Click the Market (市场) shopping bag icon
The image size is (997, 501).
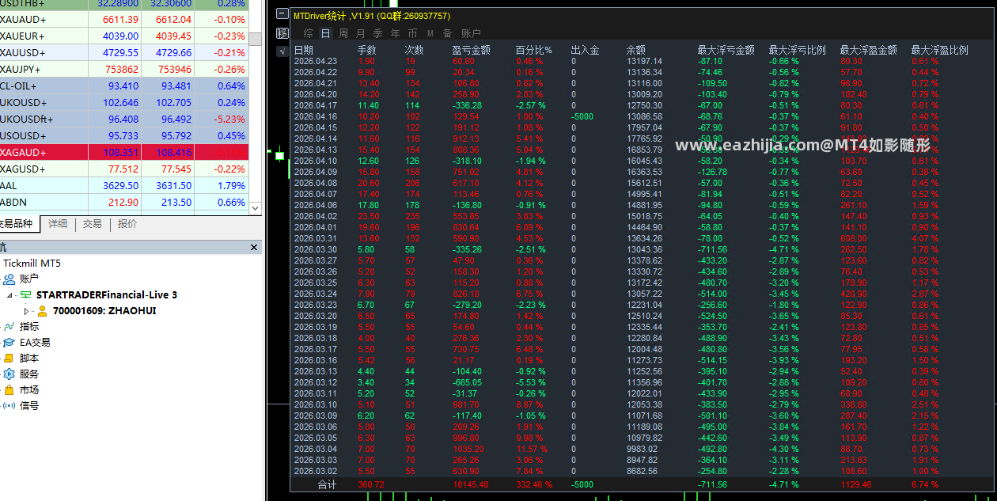[x=9, y=389]
